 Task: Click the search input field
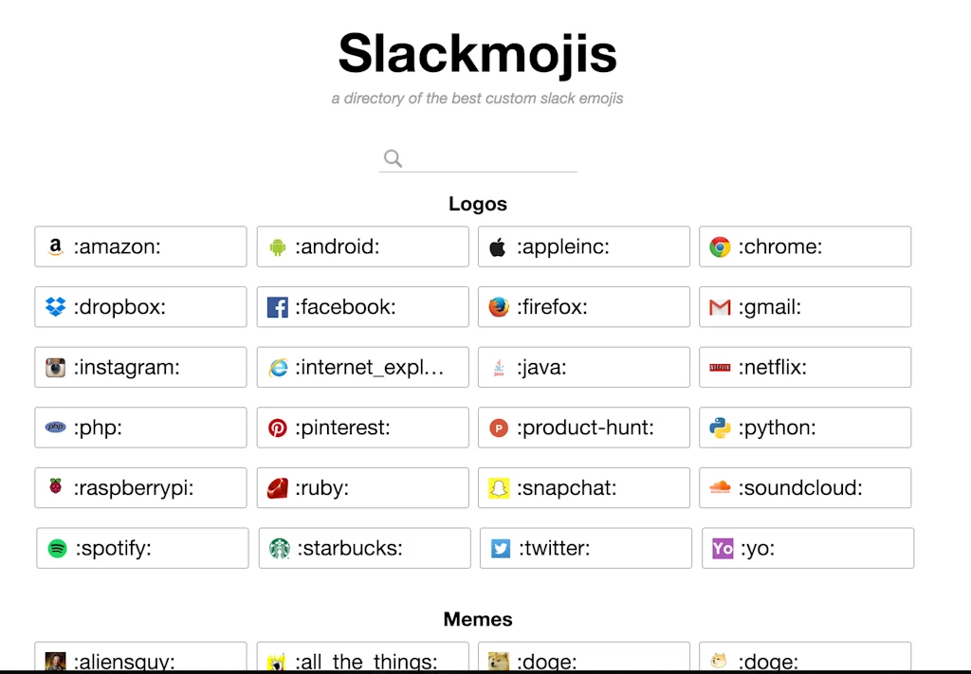(477, 157)
